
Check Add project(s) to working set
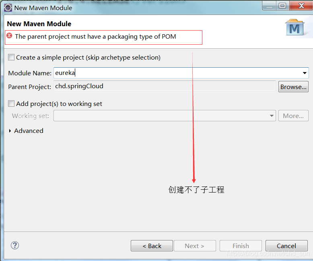pos(11,104)
